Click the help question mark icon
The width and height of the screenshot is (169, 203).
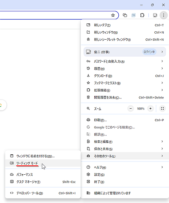coord(88,167)
